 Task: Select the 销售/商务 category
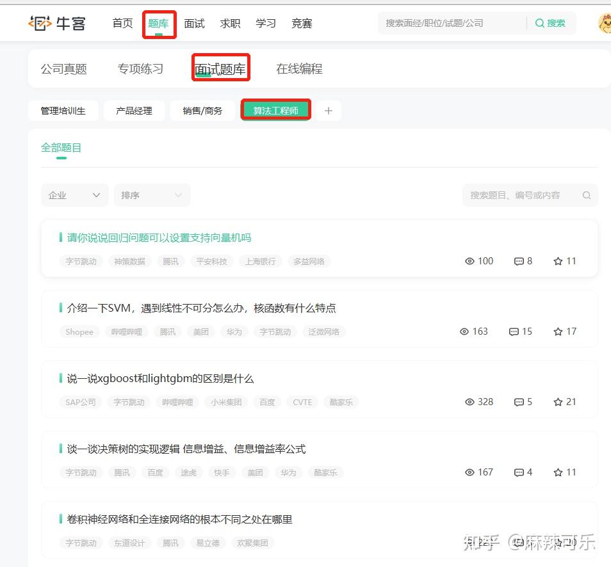(202, 111)
